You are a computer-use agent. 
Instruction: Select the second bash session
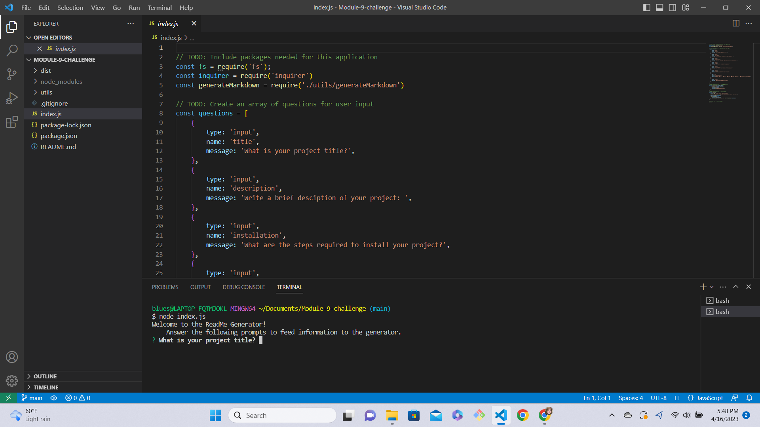pyautogui.click(x=730, y=311)
